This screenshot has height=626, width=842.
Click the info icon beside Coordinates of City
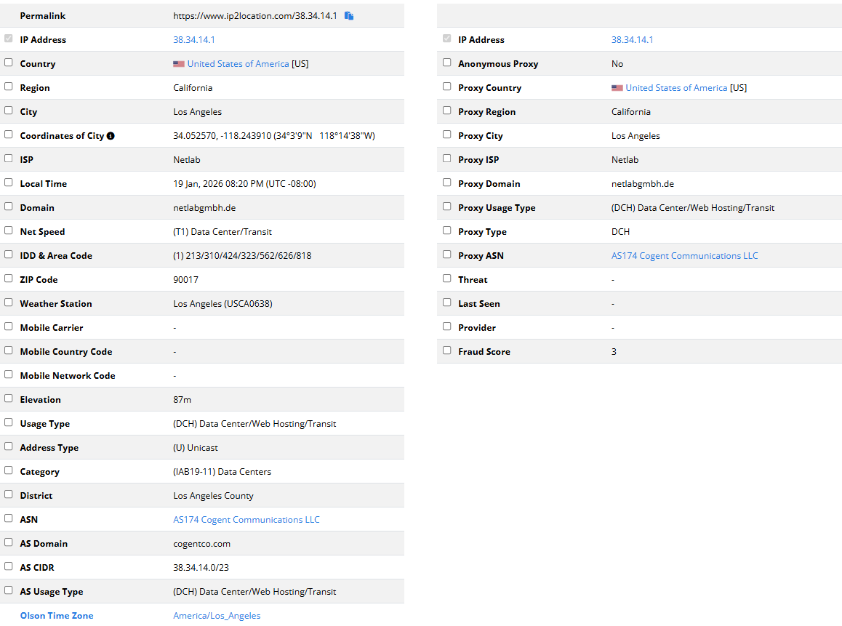point(111,136)
